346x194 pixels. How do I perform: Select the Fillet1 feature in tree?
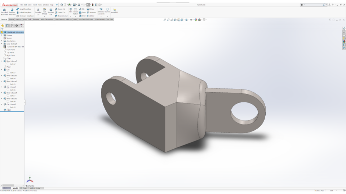coord(9,110)
